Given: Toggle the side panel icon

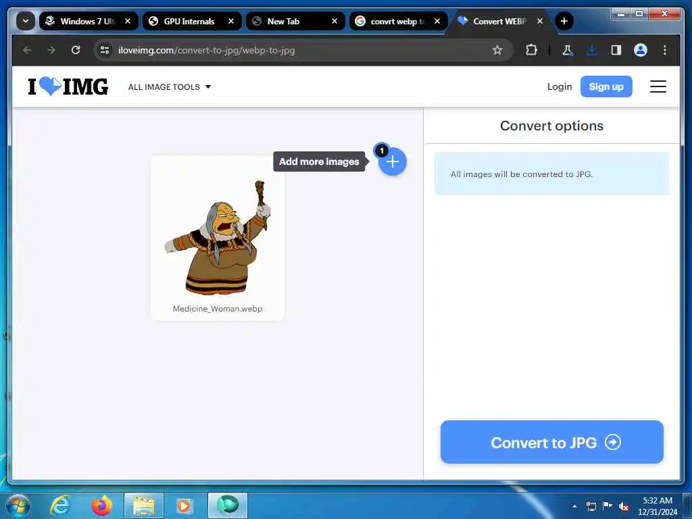Looking at the screenshot, I should [616, 50].
